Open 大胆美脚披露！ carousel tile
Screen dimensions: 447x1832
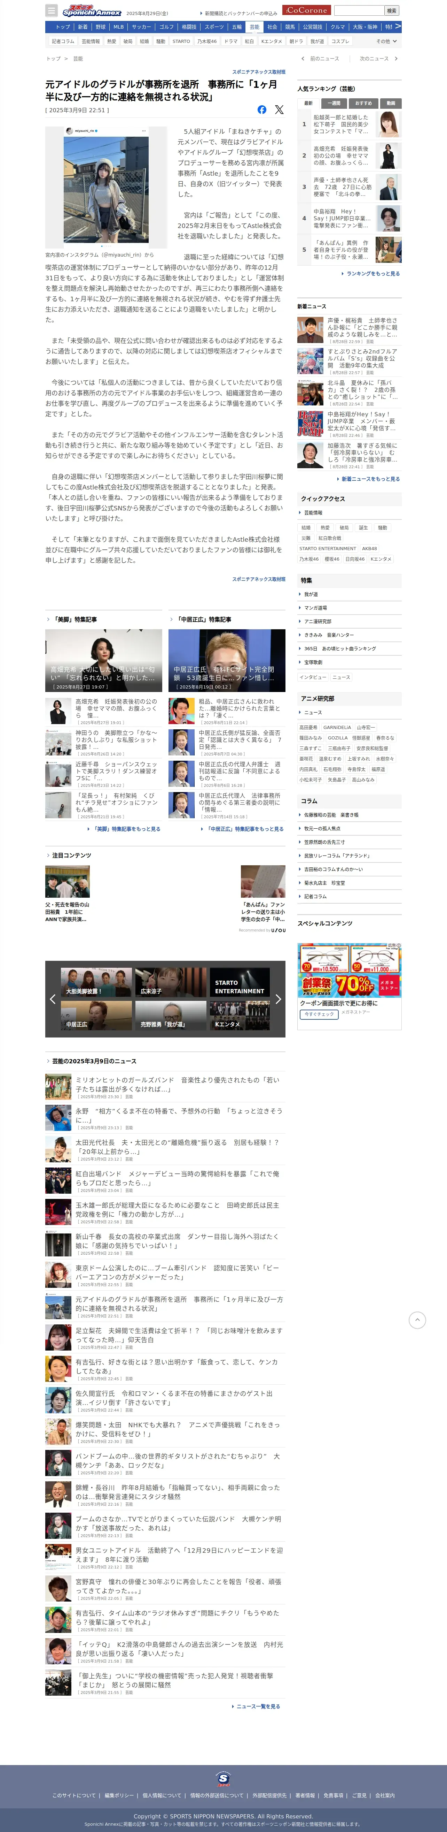96,982
